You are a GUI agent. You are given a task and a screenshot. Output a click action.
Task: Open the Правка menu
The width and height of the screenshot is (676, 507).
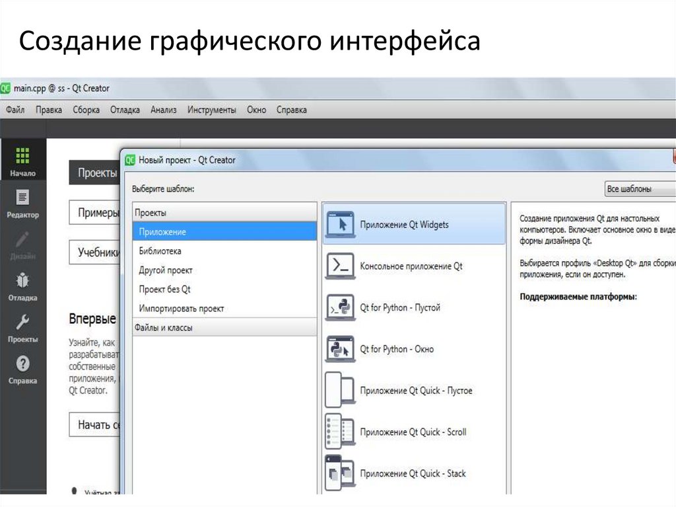pyautogui.click(x=49, y=110)
